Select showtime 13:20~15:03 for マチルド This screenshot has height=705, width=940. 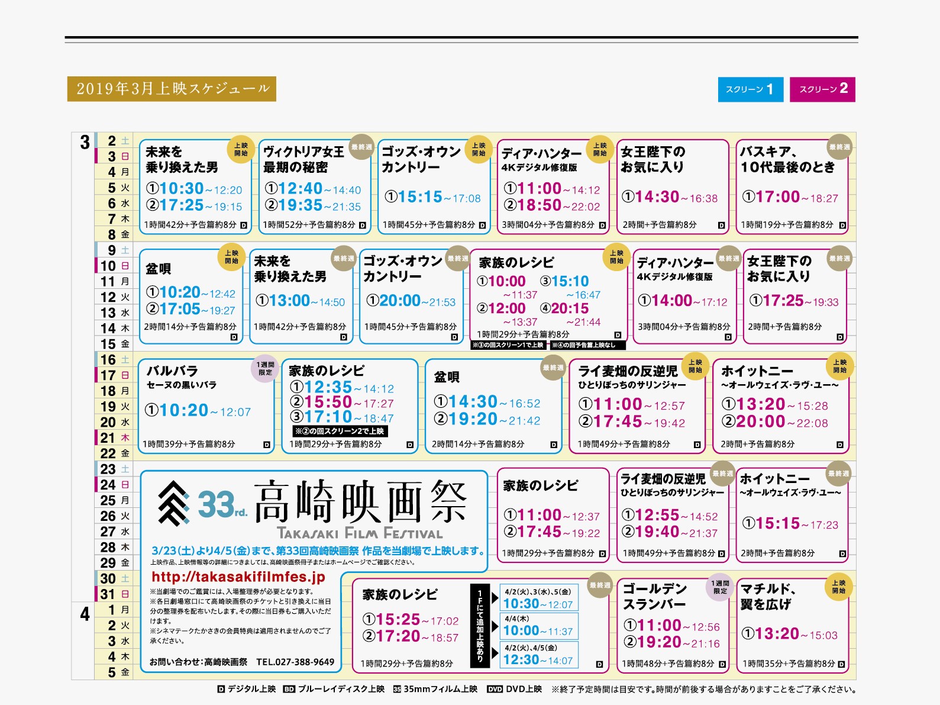(x=790, y=634)
